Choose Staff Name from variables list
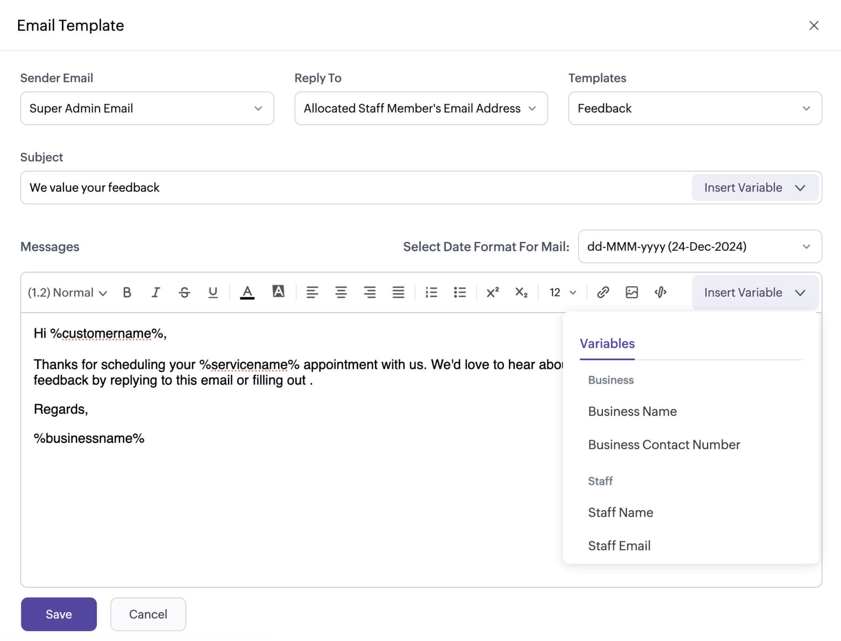This screenshot has width=841, height=641. [x=621, y=512]
